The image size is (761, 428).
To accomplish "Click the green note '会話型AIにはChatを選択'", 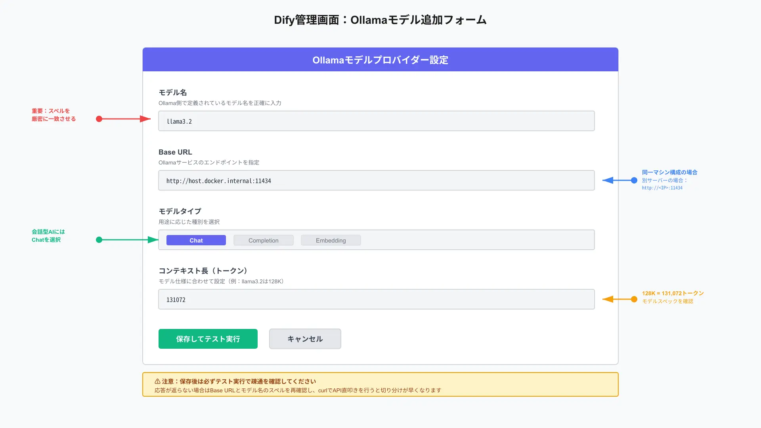I will [48, 236].
